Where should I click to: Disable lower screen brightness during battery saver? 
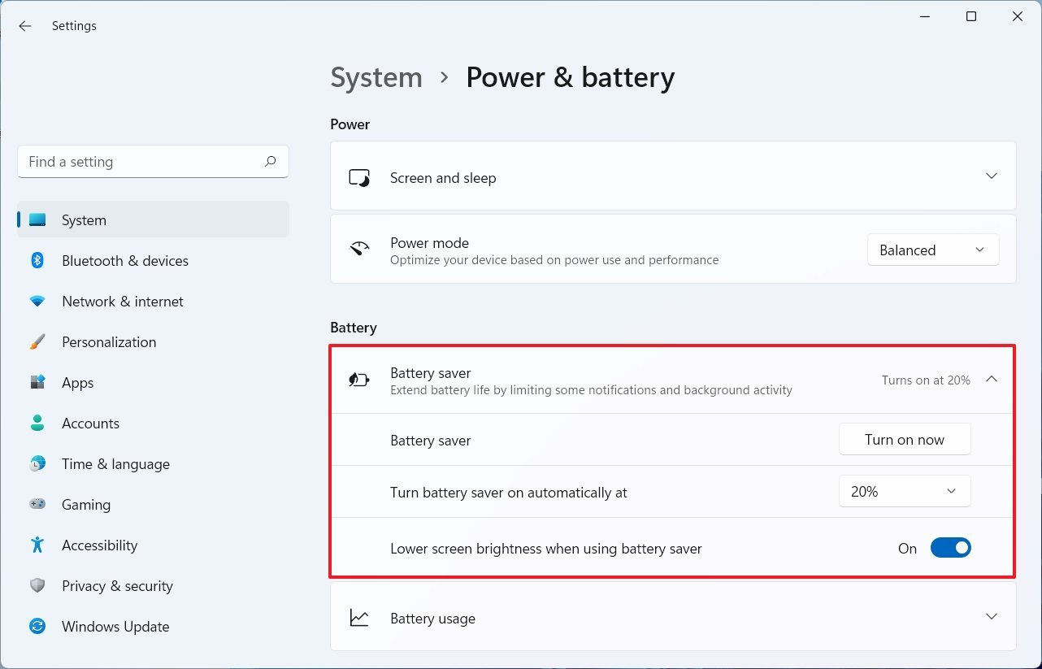tap(950, 548)
